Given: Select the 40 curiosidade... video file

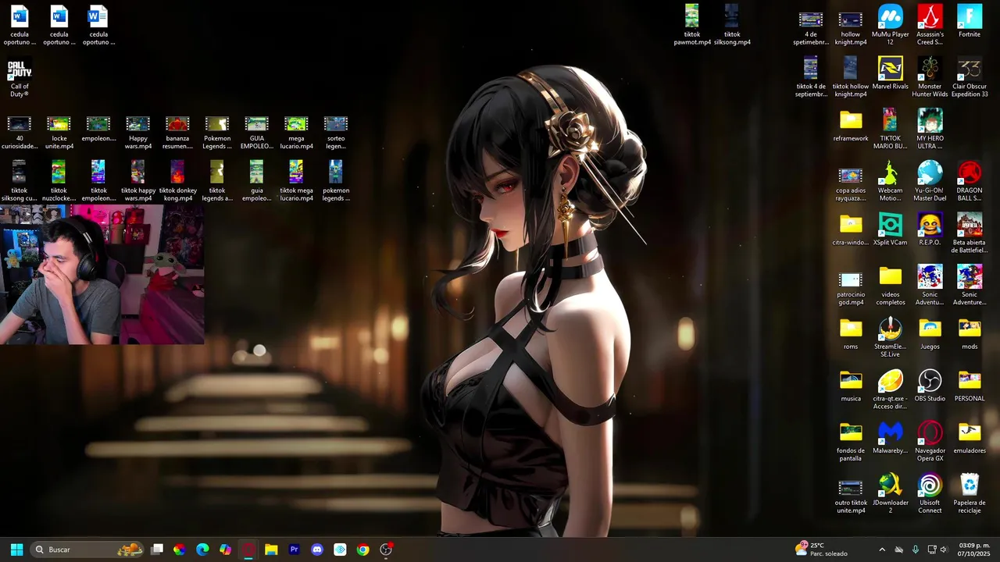Looking at the screenshot, I should coord(20,133).
